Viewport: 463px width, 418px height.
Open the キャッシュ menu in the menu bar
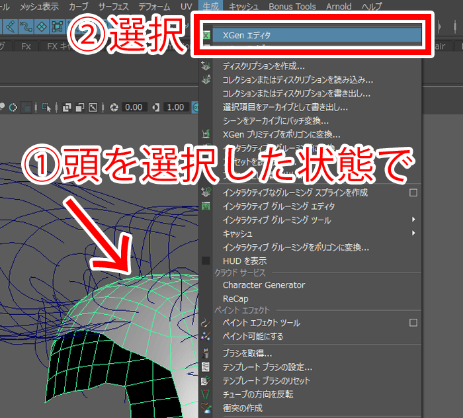coord(243,7)
